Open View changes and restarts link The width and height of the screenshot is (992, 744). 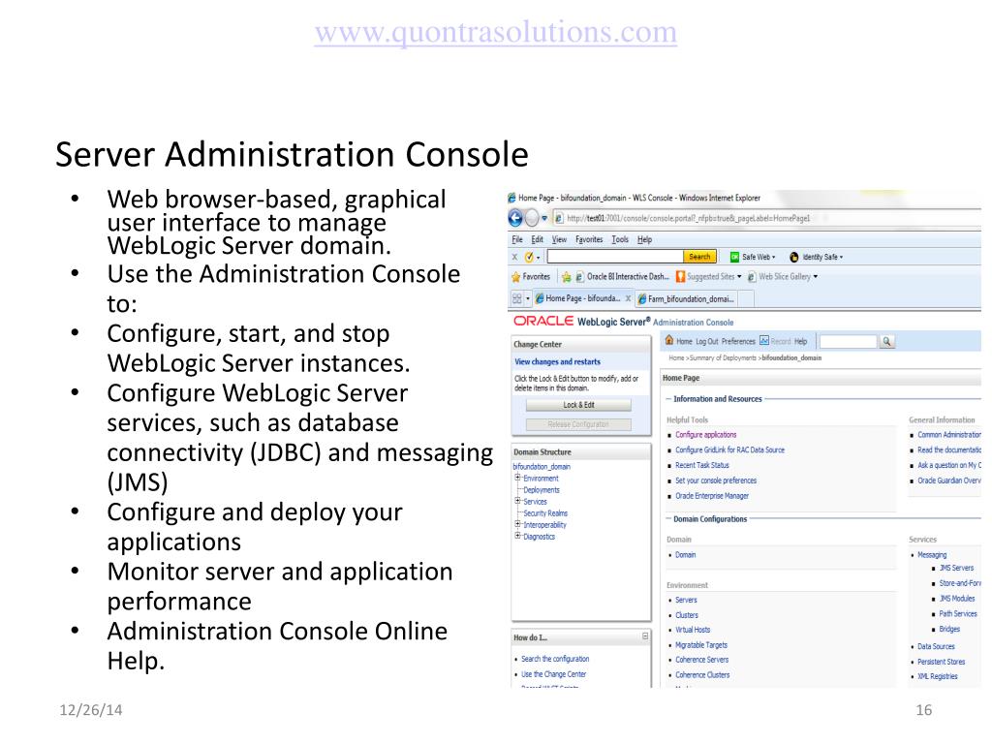pos(557,362)
